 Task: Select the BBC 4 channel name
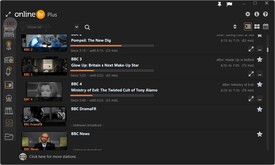pos(76,84)
